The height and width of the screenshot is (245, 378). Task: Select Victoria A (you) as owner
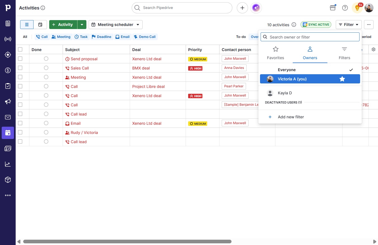tap(310, 79)
